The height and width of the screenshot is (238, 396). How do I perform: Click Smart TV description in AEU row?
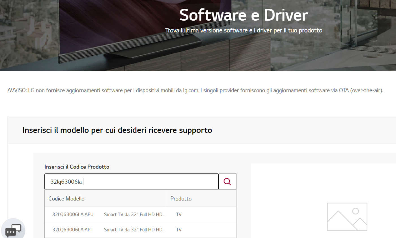pyautogui.click(x=135, y=214)
